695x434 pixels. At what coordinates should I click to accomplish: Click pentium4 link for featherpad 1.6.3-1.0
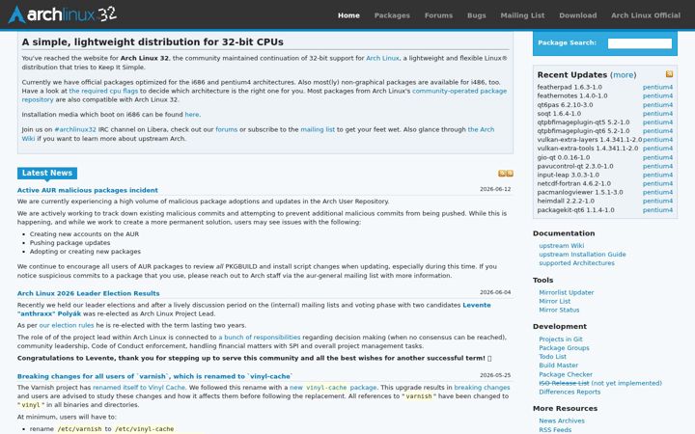click(657, 87)
